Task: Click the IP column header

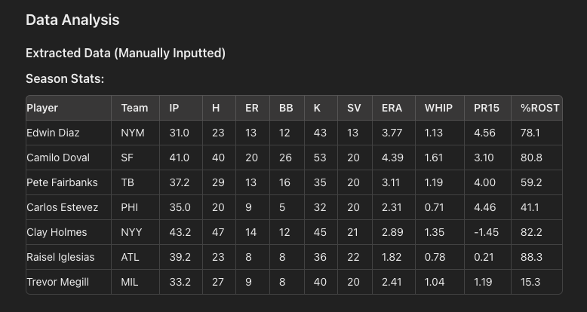Action: 174,108
